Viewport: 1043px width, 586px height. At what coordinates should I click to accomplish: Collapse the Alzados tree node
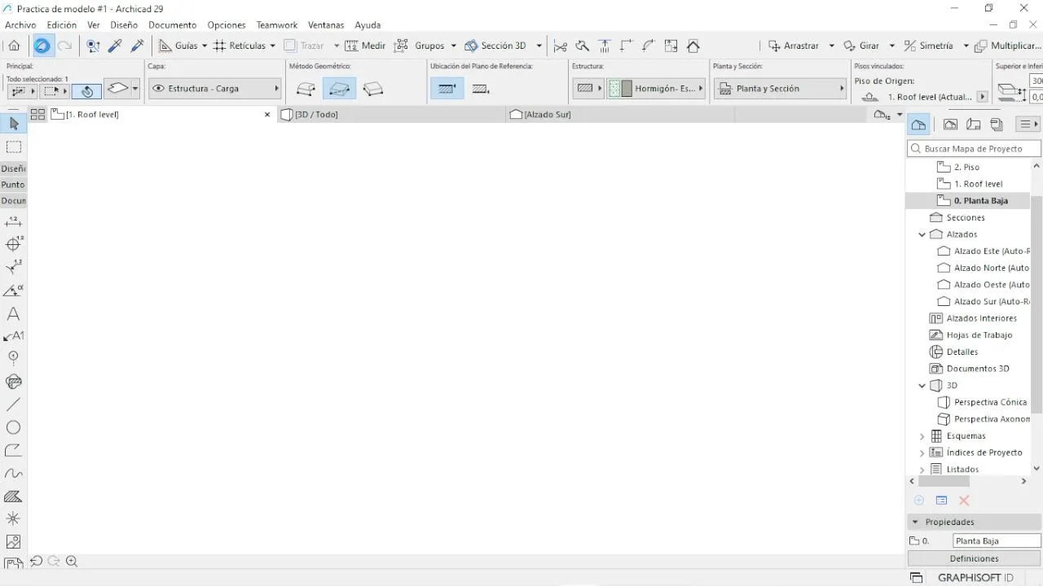922,234
